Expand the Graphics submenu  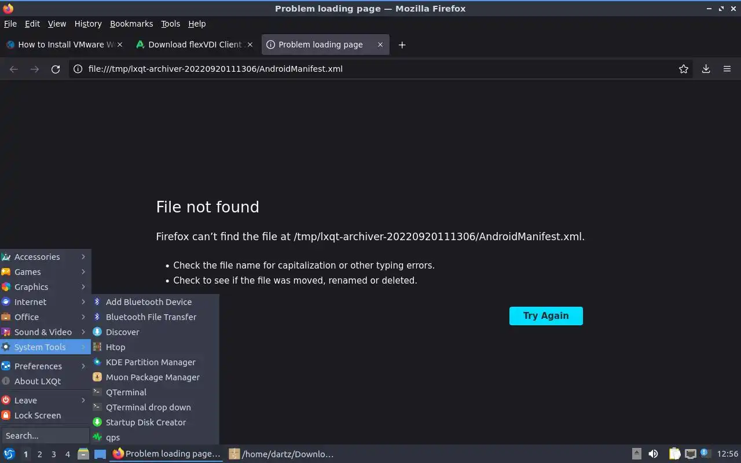(45, 287)
